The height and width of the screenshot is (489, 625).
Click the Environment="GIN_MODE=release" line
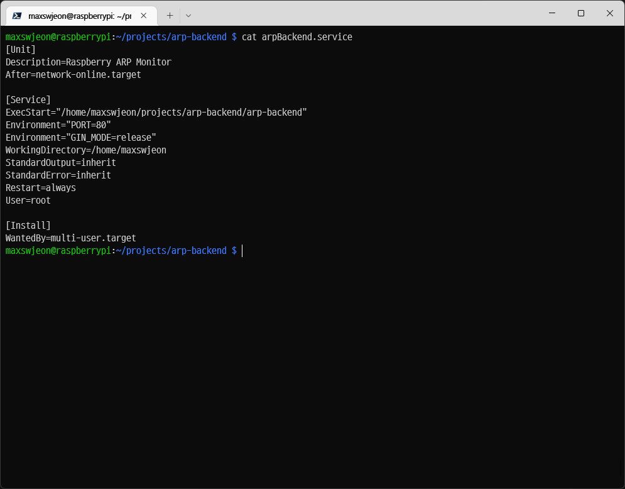click(x=81, y=138)
